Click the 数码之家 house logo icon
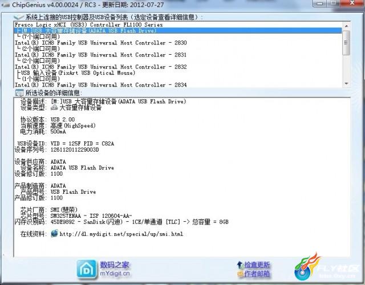 87,269
